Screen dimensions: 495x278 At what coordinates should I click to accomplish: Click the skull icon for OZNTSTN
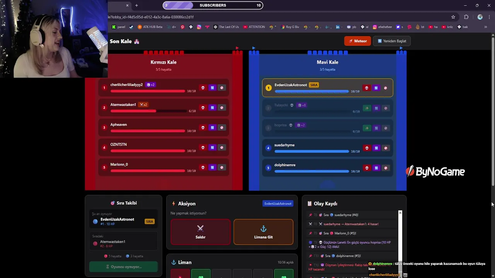pos(203,147)
